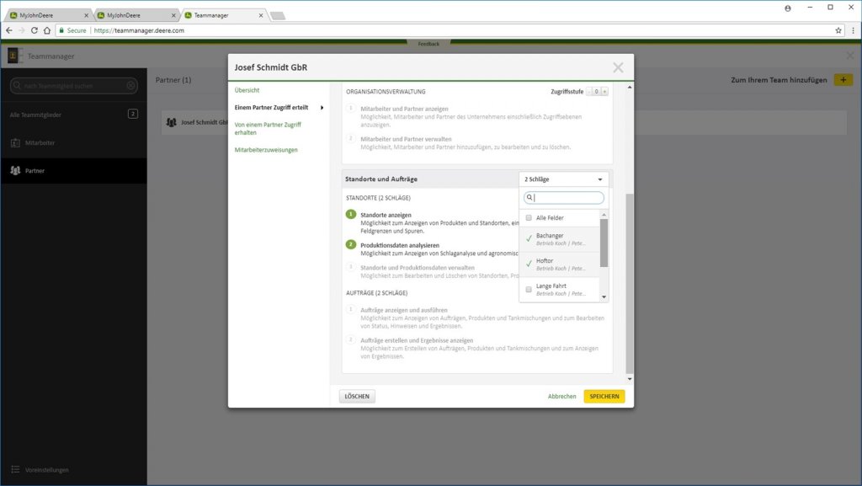Click the Mitarbeiter badge icon in sidebar
Viewport: 862px width, 486px height.
tap(15, 143)
